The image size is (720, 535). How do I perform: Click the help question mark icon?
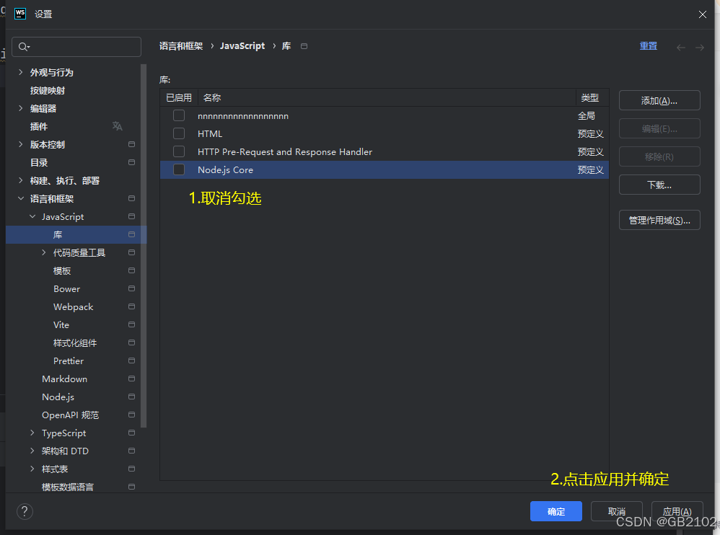pos(25,511)
